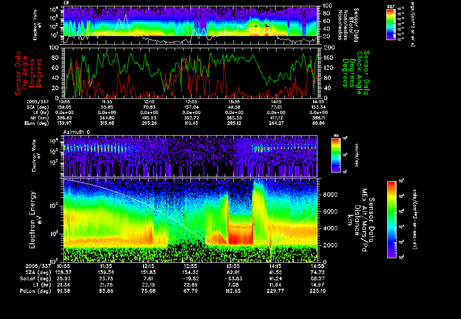Screen dimensions: 461x319
Task: Click the SolLat value 35.93
Action: pos(64,279)
